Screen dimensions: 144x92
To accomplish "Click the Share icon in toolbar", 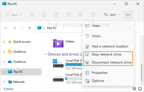I will click(81, 15).
